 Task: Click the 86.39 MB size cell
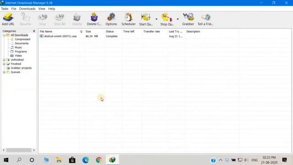92,36
